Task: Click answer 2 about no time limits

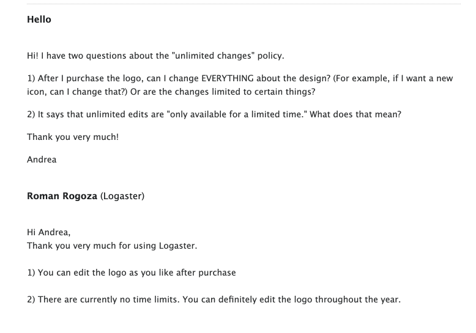Action: pyautogui.click(x=214, y=299)
